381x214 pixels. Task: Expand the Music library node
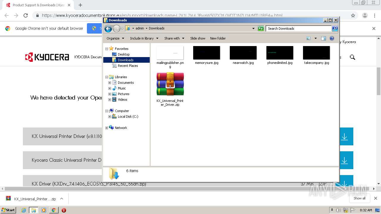(x=110, y=88)
